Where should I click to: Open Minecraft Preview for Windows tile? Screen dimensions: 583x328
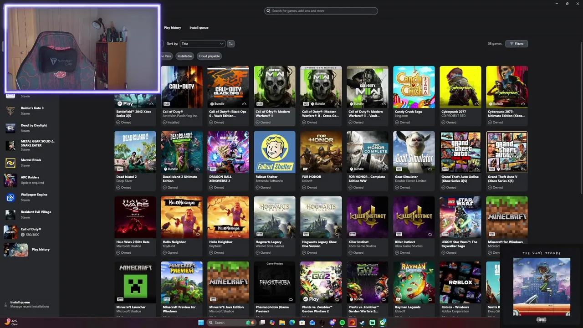coord(181,289)
